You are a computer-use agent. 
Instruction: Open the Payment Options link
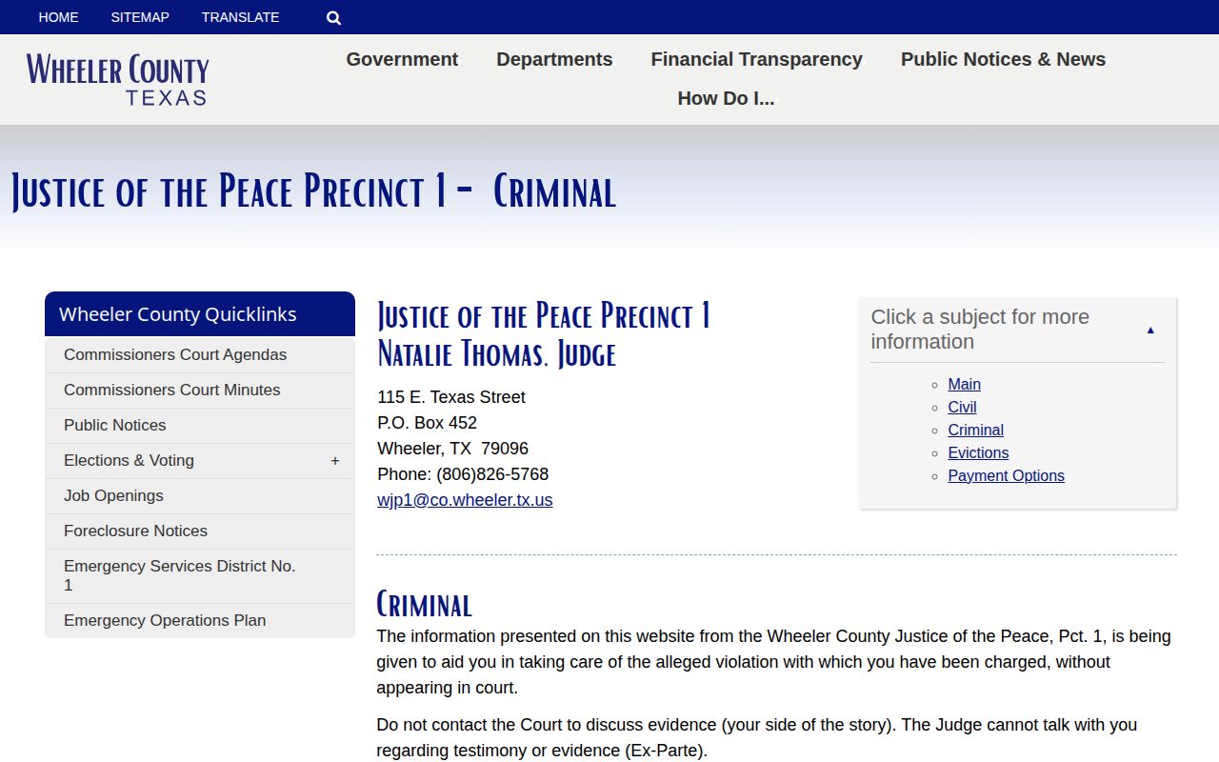(x=1006, y=476)
